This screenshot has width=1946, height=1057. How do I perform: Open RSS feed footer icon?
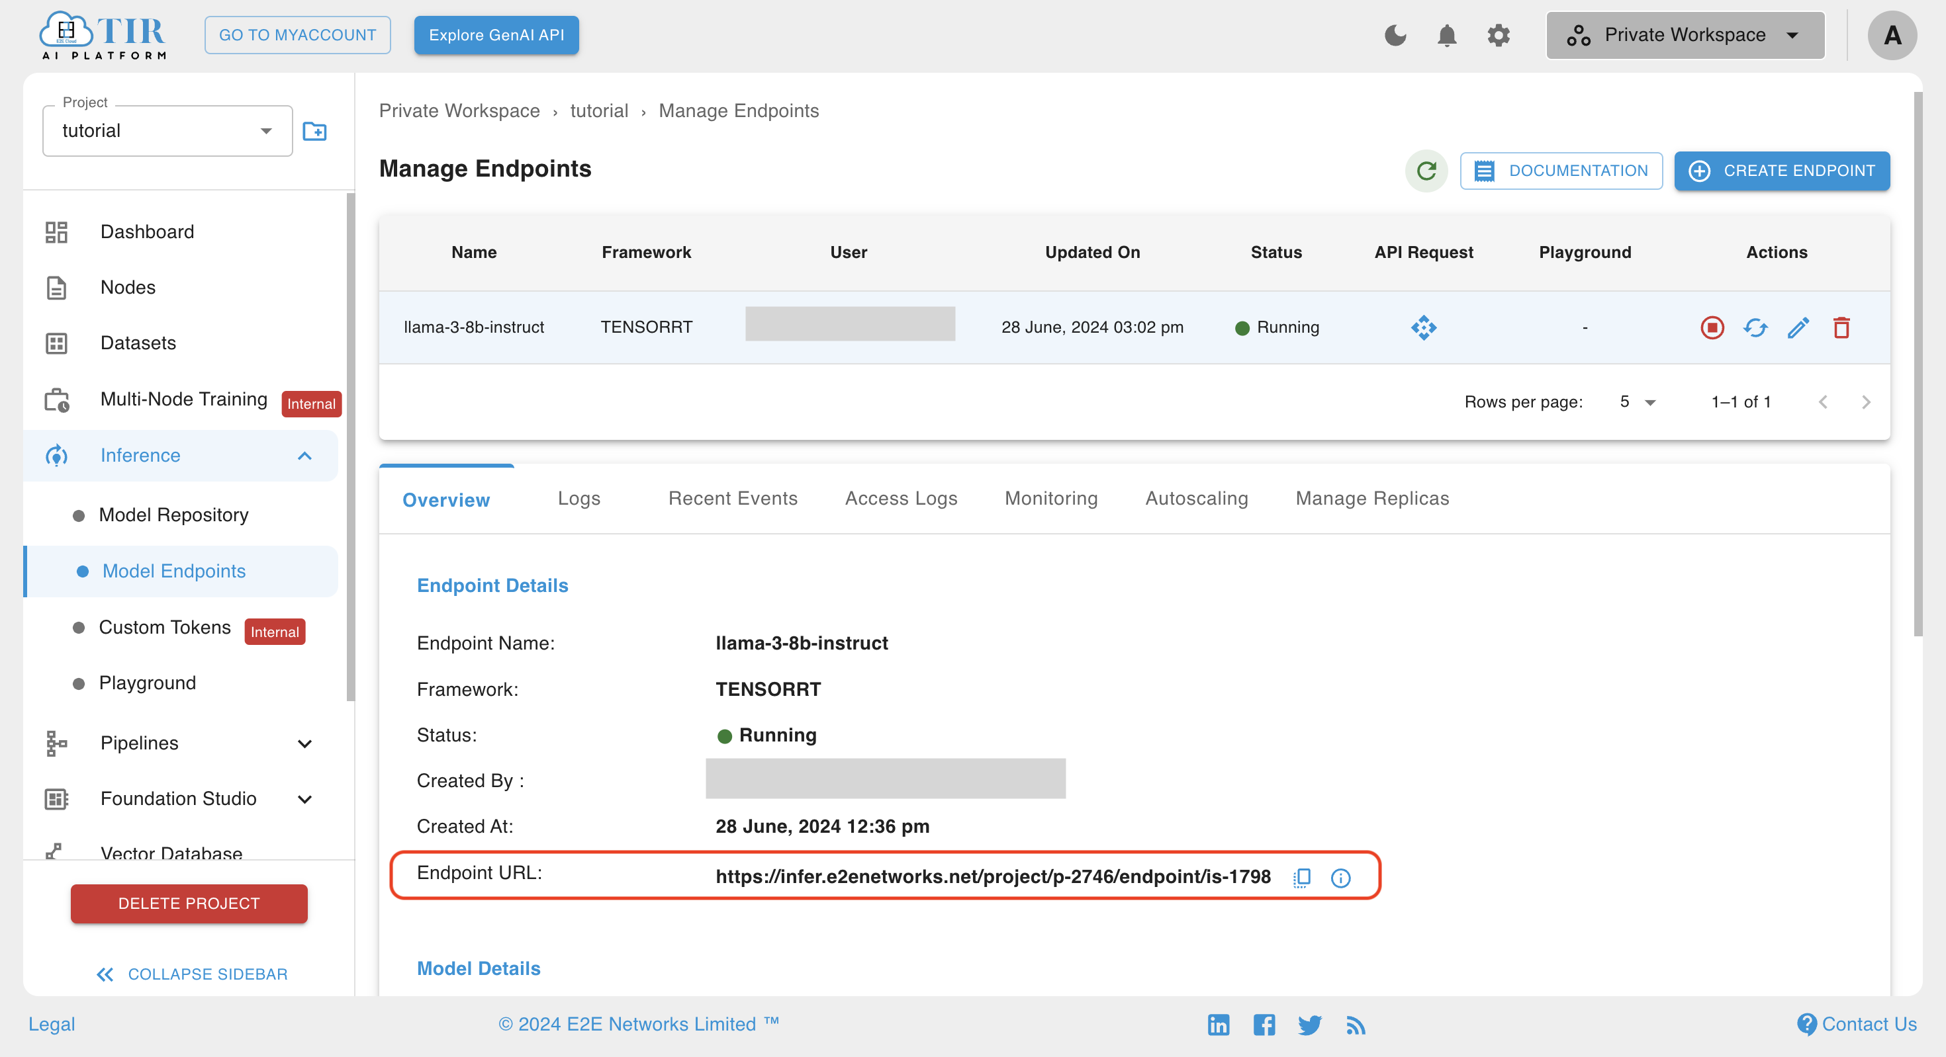click(1356, 1025)
